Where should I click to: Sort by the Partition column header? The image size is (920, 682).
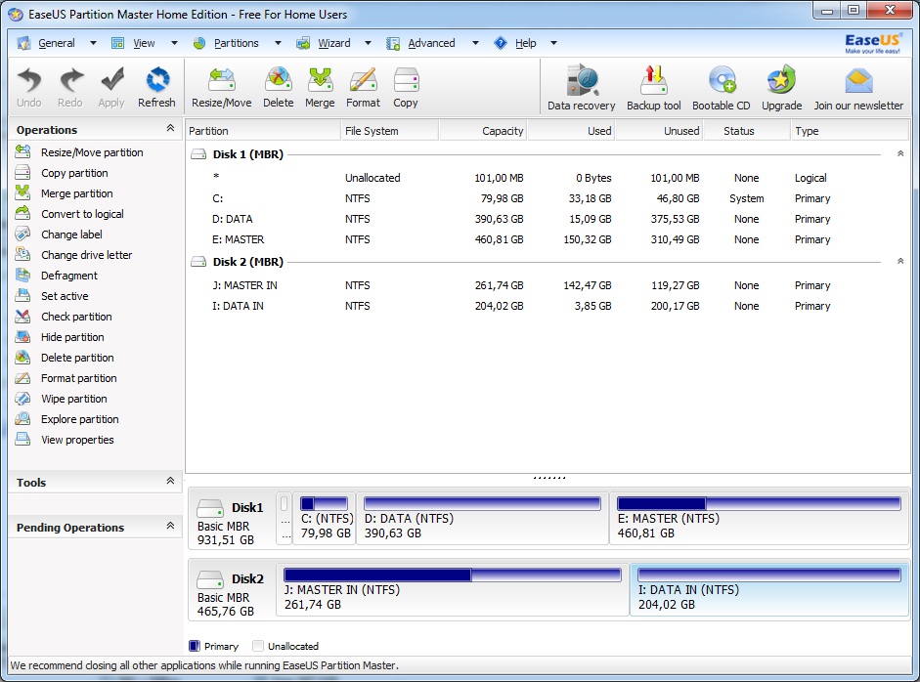(x=263, y=131)
